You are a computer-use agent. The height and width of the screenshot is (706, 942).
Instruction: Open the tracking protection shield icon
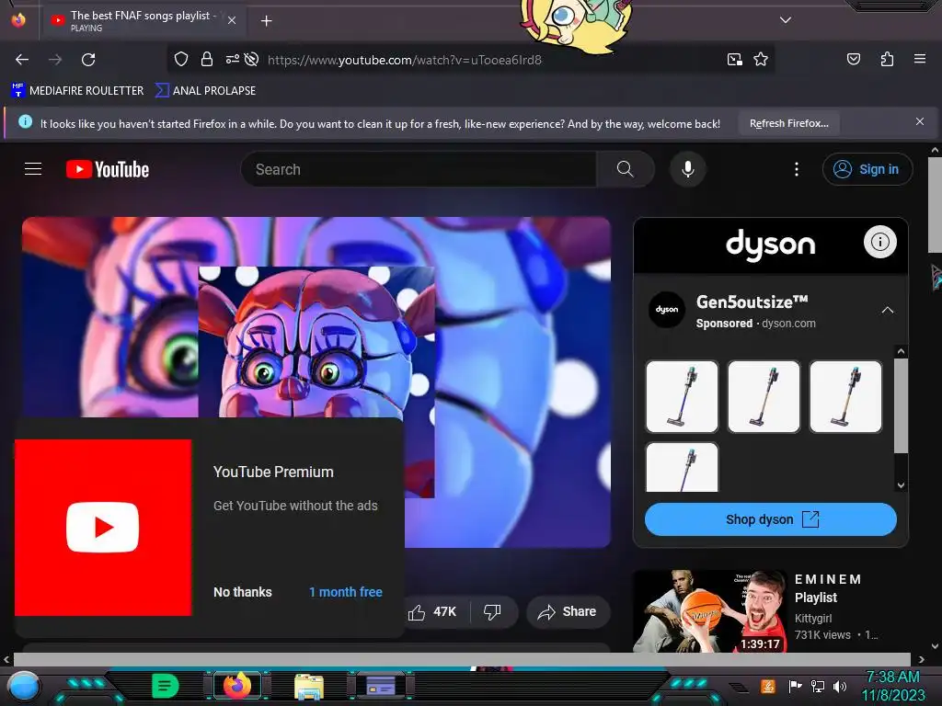coord(181,60)
